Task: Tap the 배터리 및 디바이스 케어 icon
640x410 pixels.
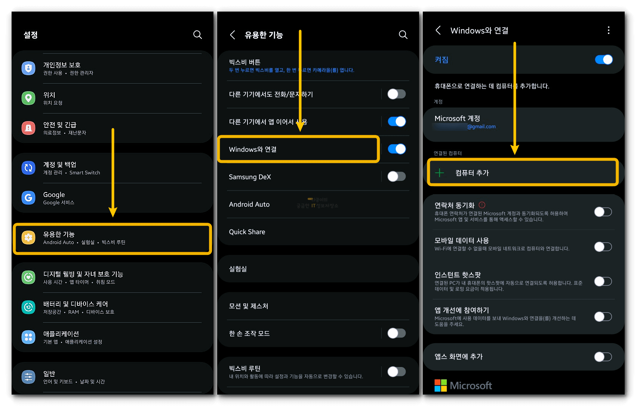Action: (x=28, y=308)
